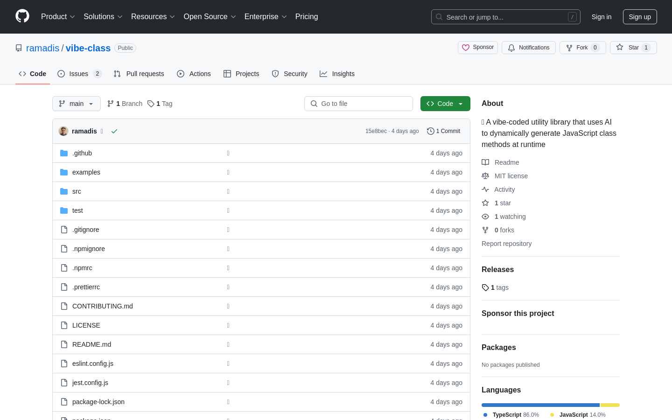Image resolution: width=672 pixels, height=420 pixels.
Task: Expand the Product menu
Action: (58, 17)
